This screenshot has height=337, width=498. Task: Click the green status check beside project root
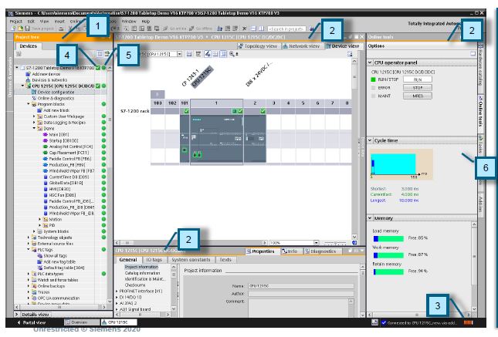(98, 68)
